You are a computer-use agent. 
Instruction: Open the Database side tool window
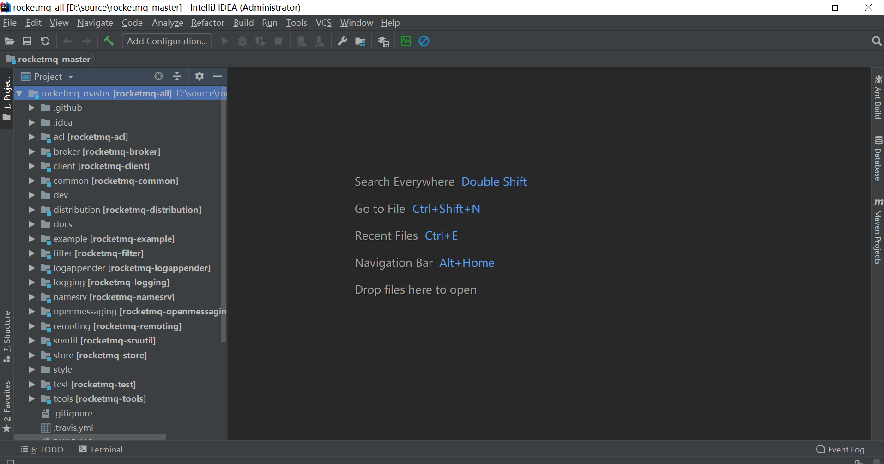tap(878, 158)
